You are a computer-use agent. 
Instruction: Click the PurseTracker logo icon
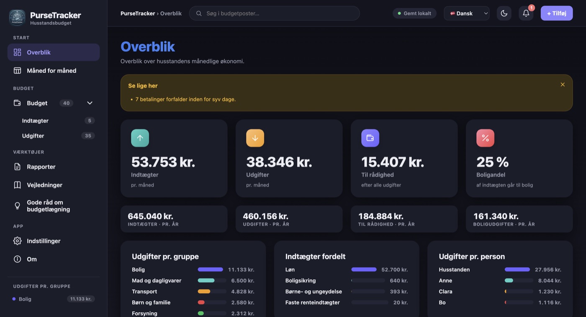pos(17,18)
